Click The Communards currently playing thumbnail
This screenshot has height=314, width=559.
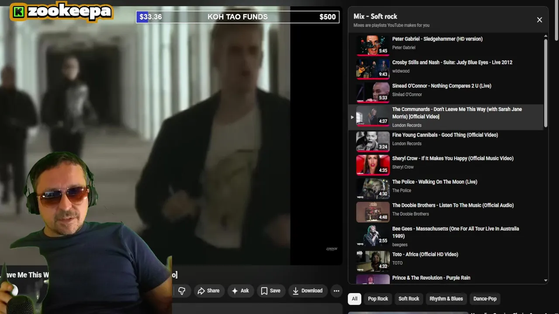click(373, 116)
